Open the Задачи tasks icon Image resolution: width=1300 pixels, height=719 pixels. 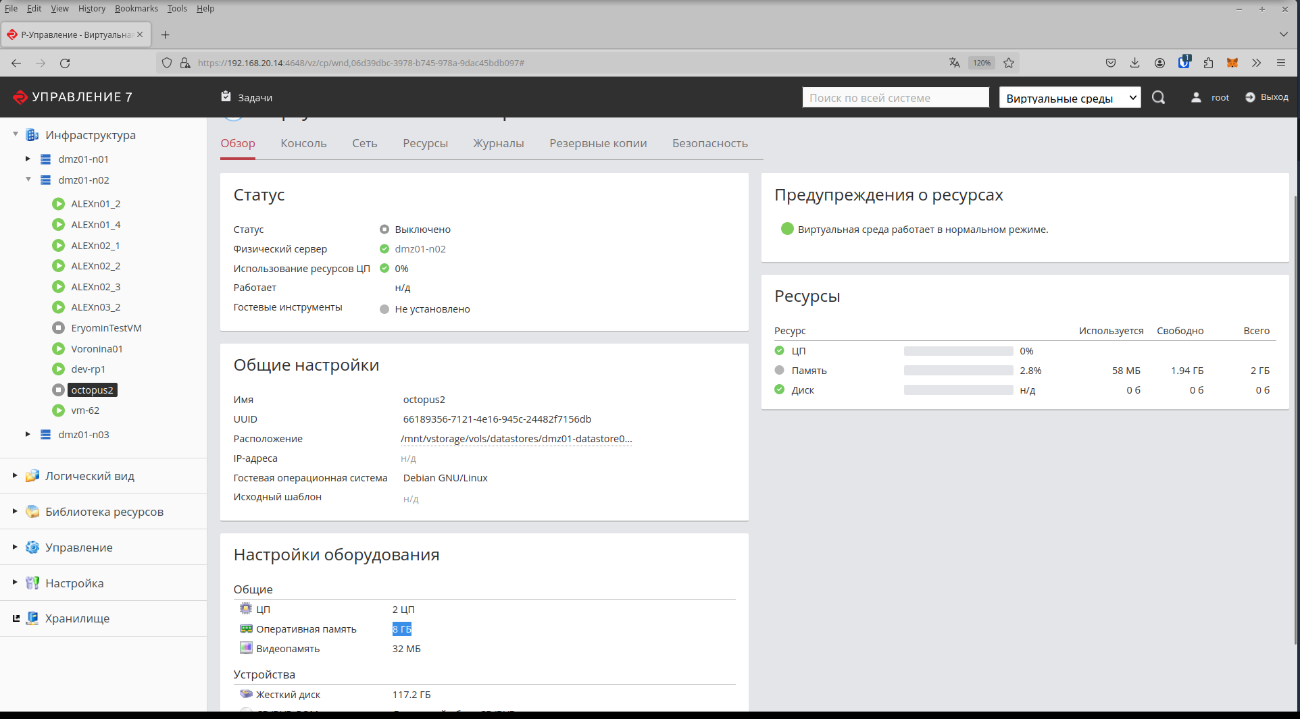tap(226, 97)
